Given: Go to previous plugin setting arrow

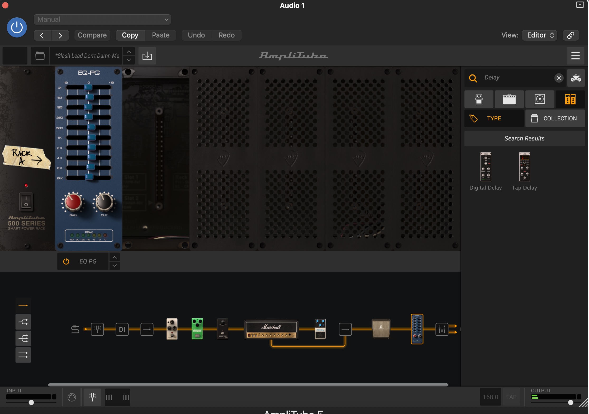Looking at the screenshot, I should click(x=42, y=35).
